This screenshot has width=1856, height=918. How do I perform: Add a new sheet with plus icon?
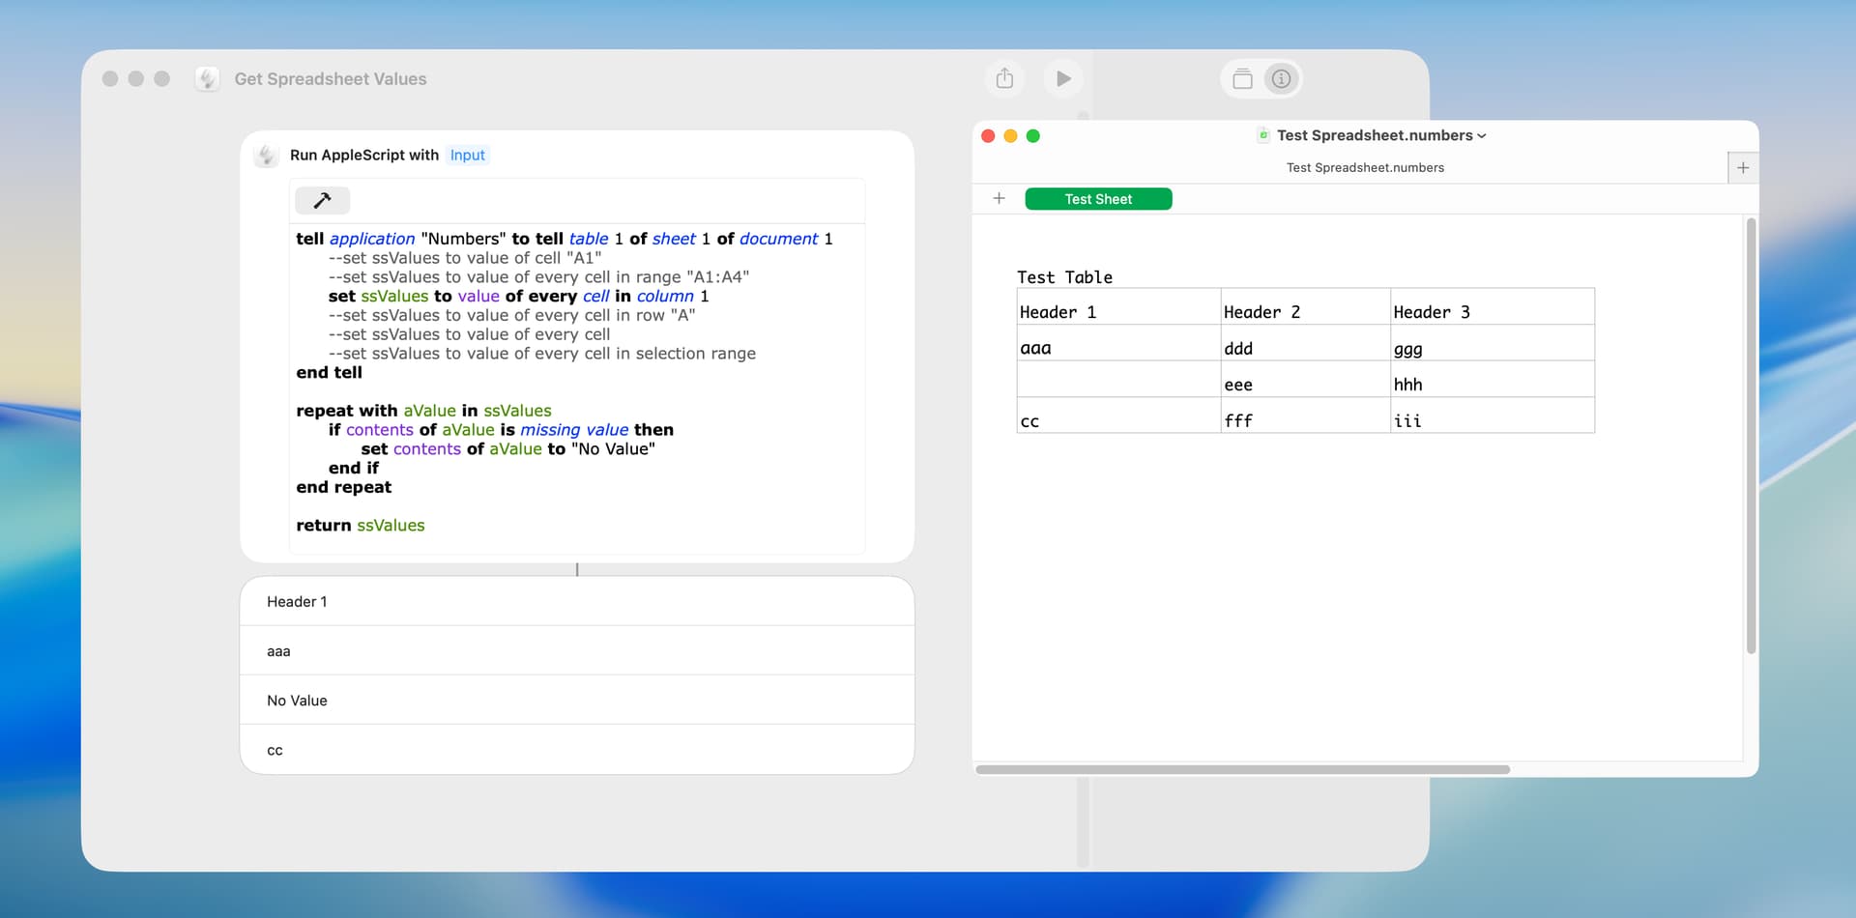pyautogui.click(x=999, y=198)
